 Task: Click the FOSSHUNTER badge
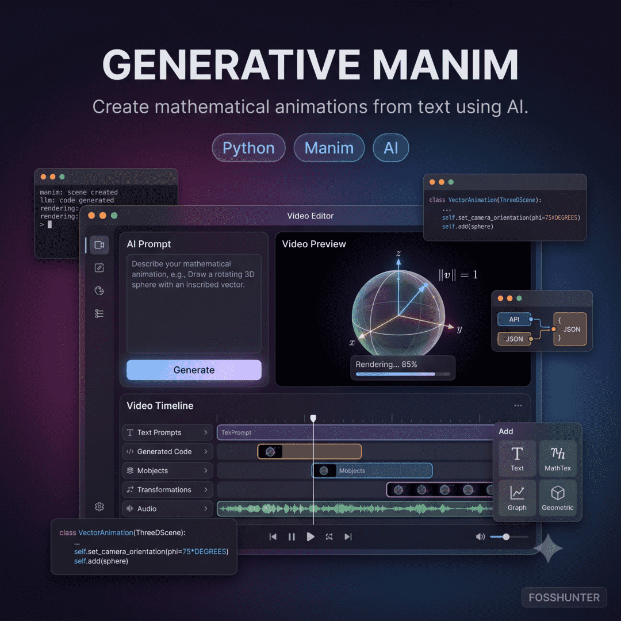pyautogui.click(x=564, y=597)
